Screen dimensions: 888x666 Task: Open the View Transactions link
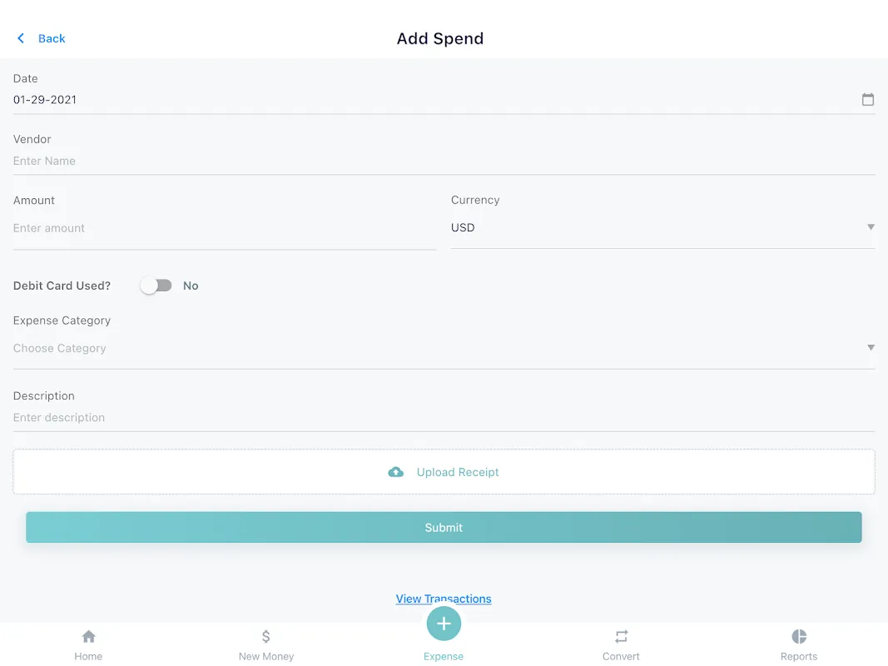point(444,599)
